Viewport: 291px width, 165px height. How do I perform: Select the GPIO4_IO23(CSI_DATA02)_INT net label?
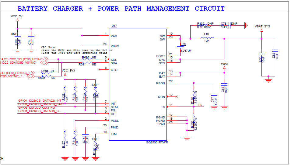[40, 101]
